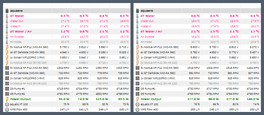Click the 6.270 V Noctua NF-F12 reading
This screenshot has width=264, height=115.
coord(254,47)
